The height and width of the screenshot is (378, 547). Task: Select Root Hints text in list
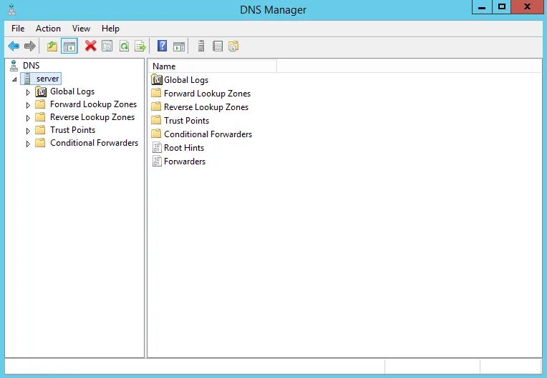[x=184, y=148]
